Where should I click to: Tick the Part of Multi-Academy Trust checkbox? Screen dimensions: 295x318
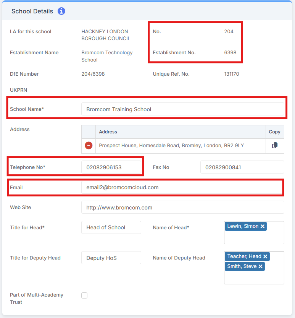tap(84, 295)
